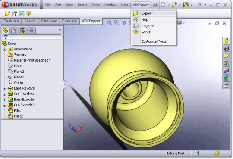Expand the Boss-Extrude1 feature node
This screenshot has height=159, width=233.
[x=4, y=100]
